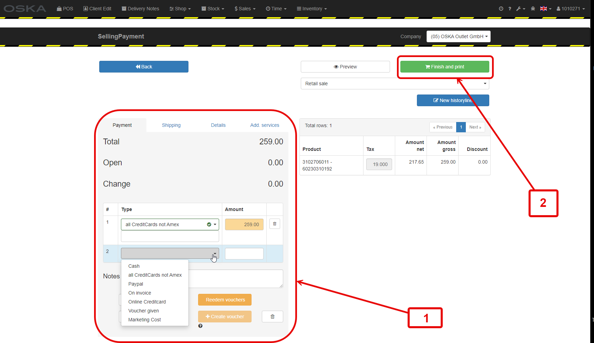
Task: Click the Notes text area
Action: tap(236, 279)
